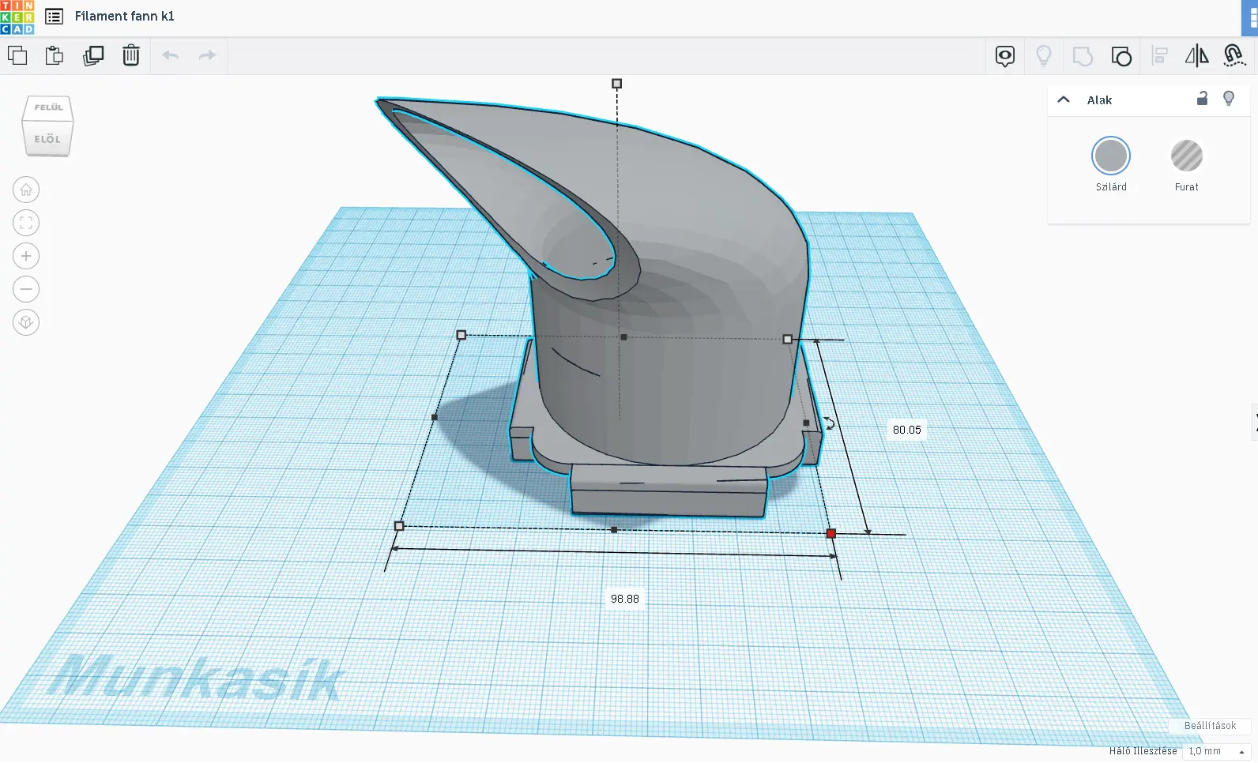The width and height of the screenshot is (1258, 763).
Task: Click the red corner resize handle
Action: click(x=831, y=534)
